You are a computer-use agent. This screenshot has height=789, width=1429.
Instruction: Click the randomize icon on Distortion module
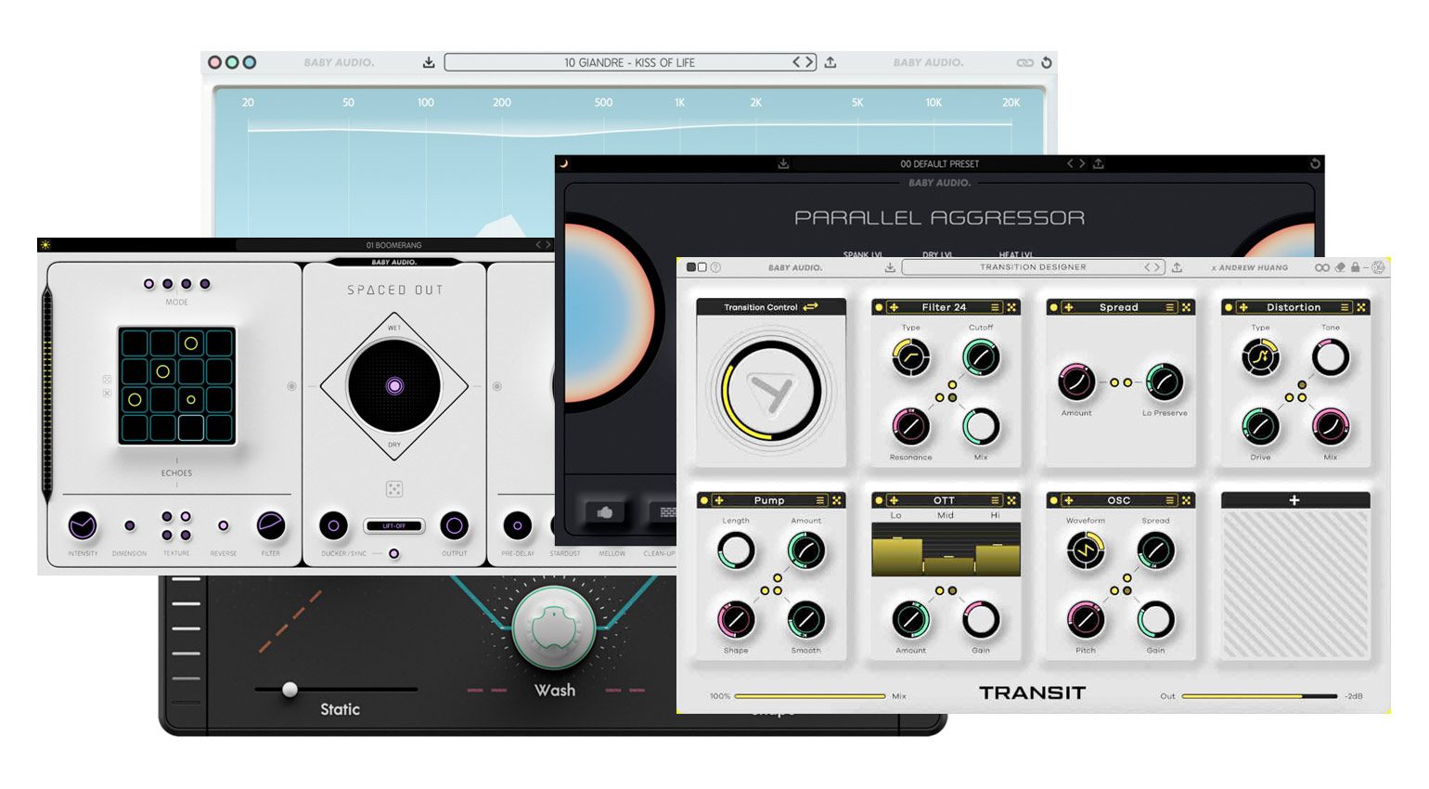(1361, 307)
